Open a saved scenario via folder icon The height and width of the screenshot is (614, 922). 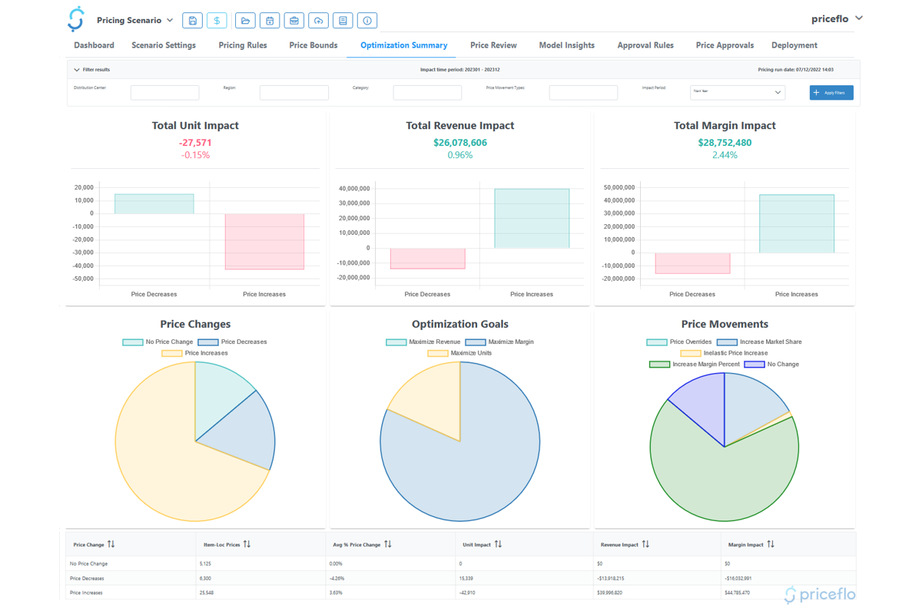tap(245, 20)
